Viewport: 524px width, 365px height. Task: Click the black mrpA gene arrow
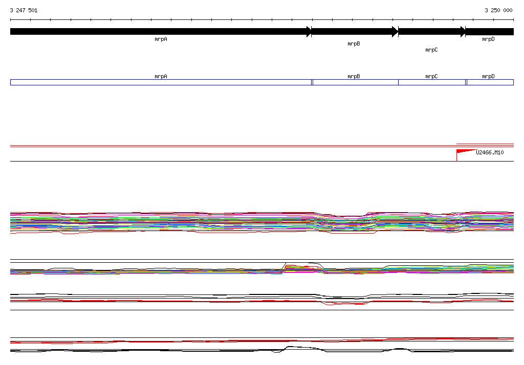point(161,32)
